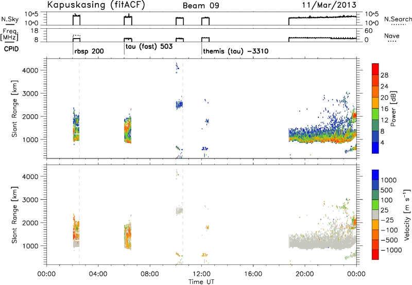Screen dimensions: 412x285
Task: Click the 'Kapuskasing (fitACF)' title text
Action: tap(96, 5)
